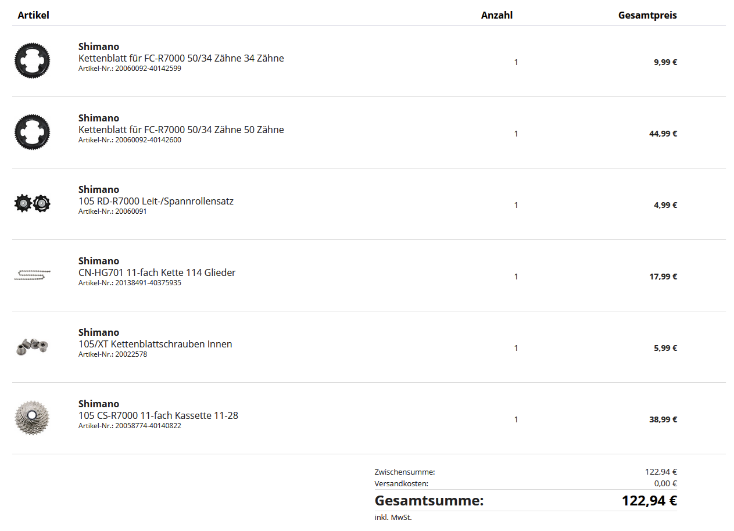Screen dimensions: 734x531
Task: Open the Kettenblattschrauben bolts image
Action: [x=33, y=347]
